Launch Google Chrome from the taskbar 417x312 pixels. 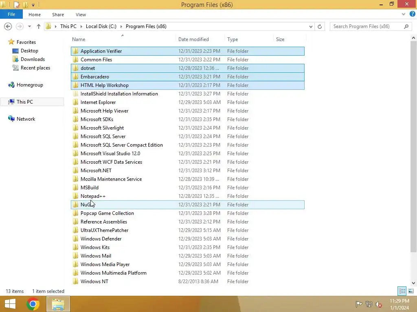click(x=33, y=304)
